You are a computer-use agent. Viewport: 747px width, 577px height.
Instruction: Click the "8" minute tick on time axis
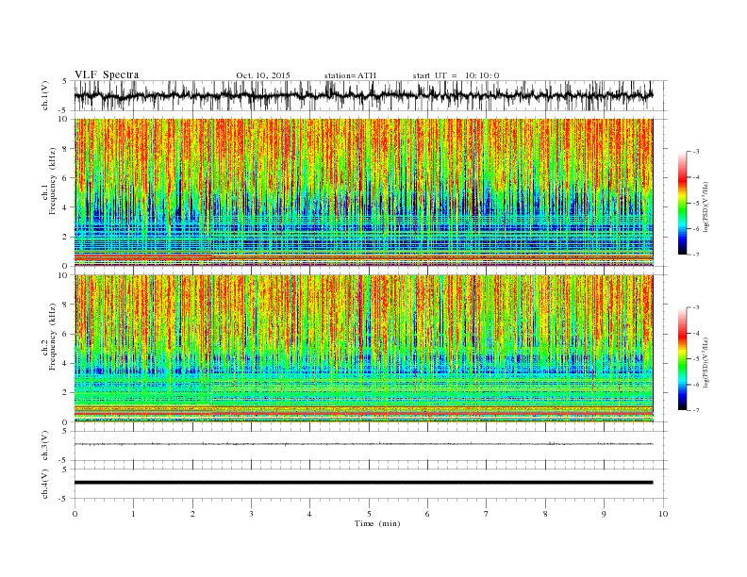545,514
